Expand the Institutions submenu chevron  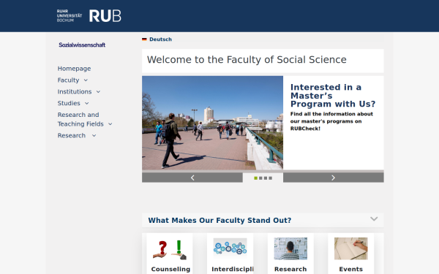point(98,92)
